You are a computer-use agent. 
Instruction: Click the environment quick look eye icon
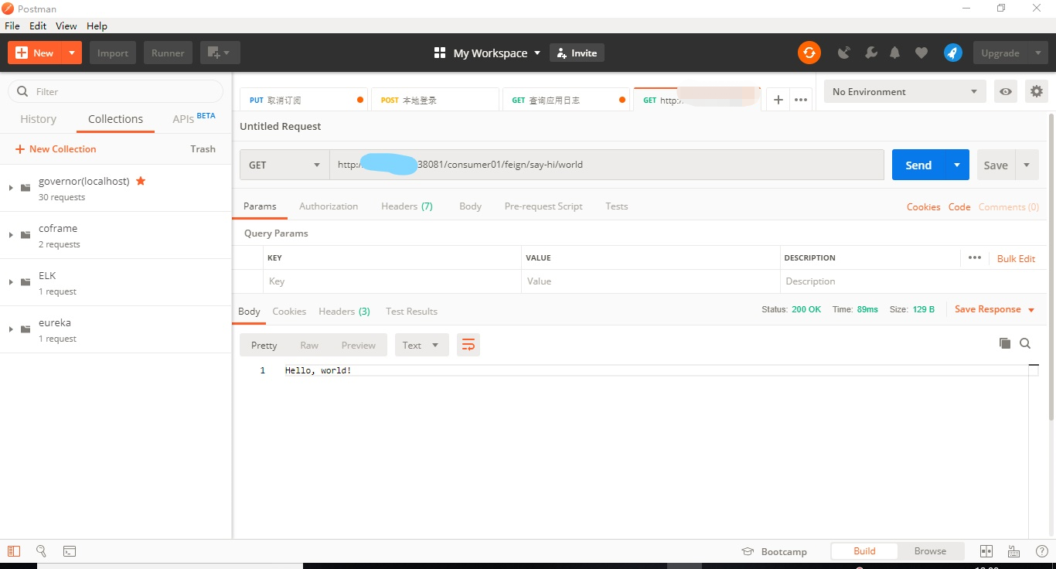click(x=1005, y=91)
